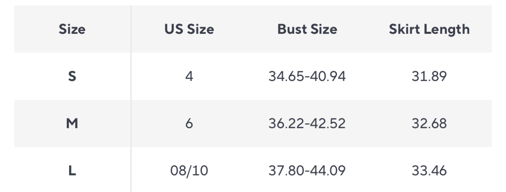Click the Bust Size column header
The width and height of the screenshot is (506, 192).
point(307,30)
